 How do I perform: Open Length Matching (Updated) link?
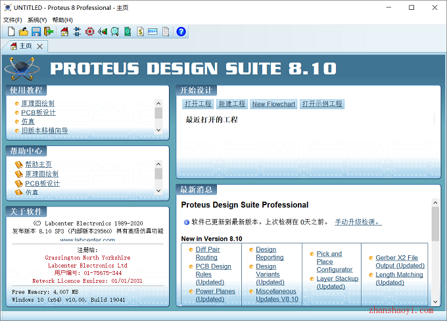(399, 278)
